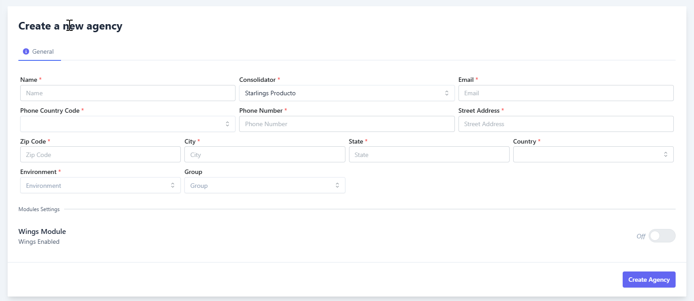Screen dimensions: 694x301
Task: Focus the Zip Code input
Action: 100,154
